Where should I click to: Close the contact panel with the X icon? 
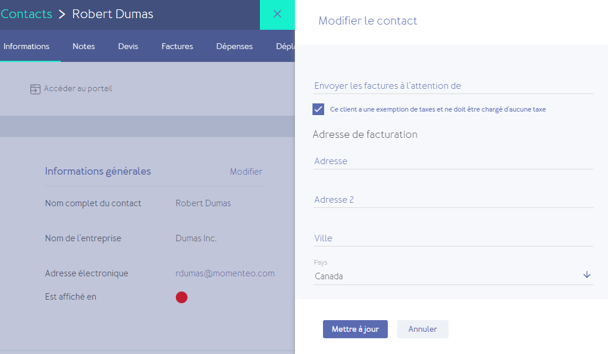point(277,14)
